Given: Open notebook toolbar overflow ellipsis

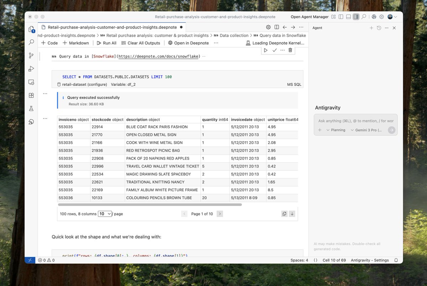Looking at the screenshot, I should 216,43.
